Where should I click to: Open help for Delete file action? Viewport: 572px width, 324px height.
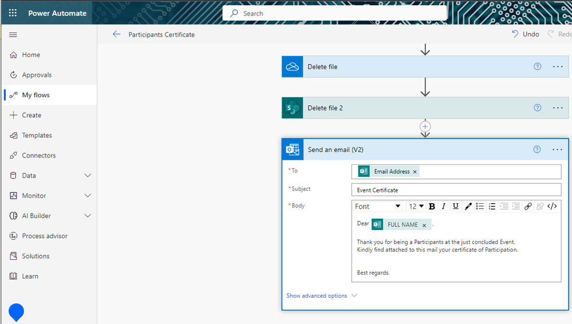537,66
